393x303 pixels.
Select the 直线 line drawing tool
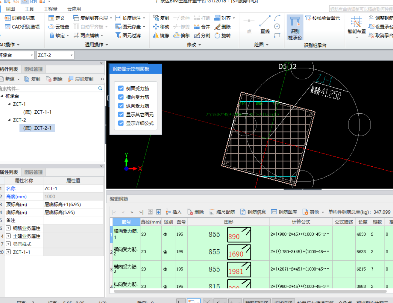(265, 25)
